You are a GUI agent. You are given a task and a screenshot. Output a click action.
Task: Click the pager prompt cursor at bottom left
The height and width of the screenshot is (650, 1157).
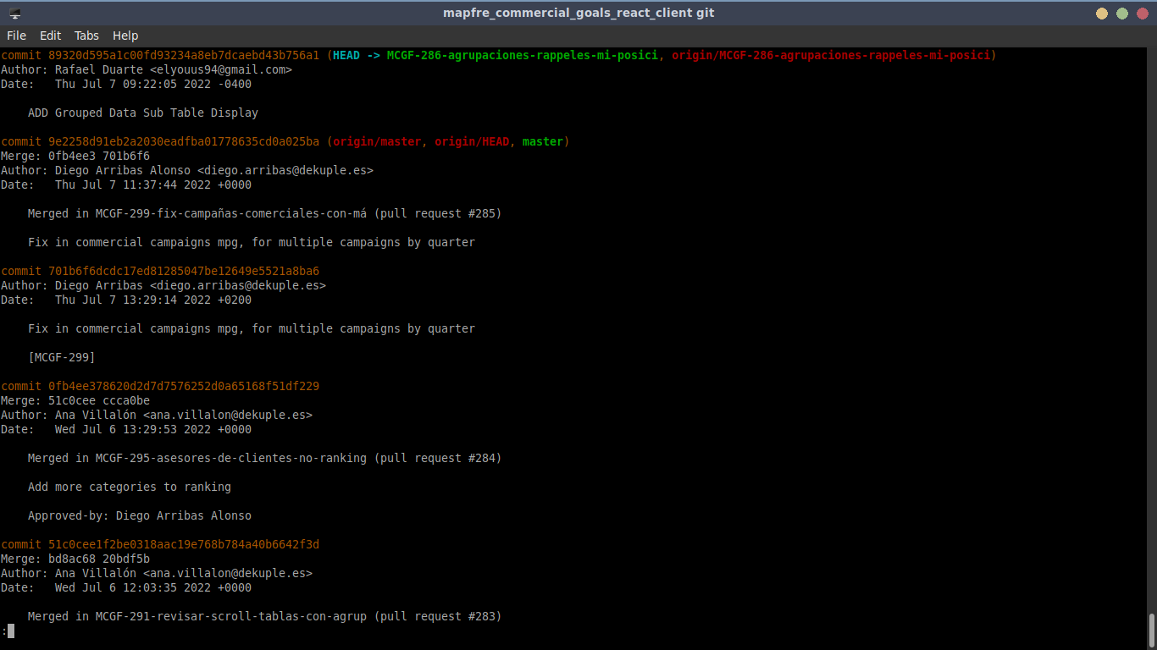(10, 631)
